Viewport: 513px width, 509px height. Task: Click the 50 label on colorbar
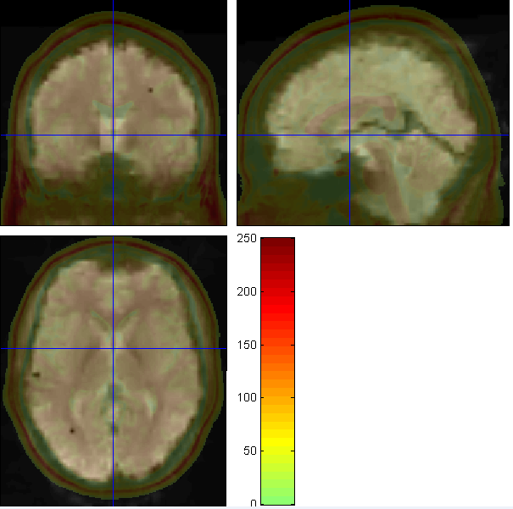[250, 451]
